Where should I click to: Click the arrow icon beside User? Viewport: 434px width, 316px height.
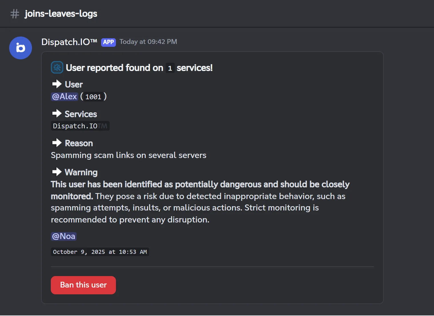click(57, 84)
